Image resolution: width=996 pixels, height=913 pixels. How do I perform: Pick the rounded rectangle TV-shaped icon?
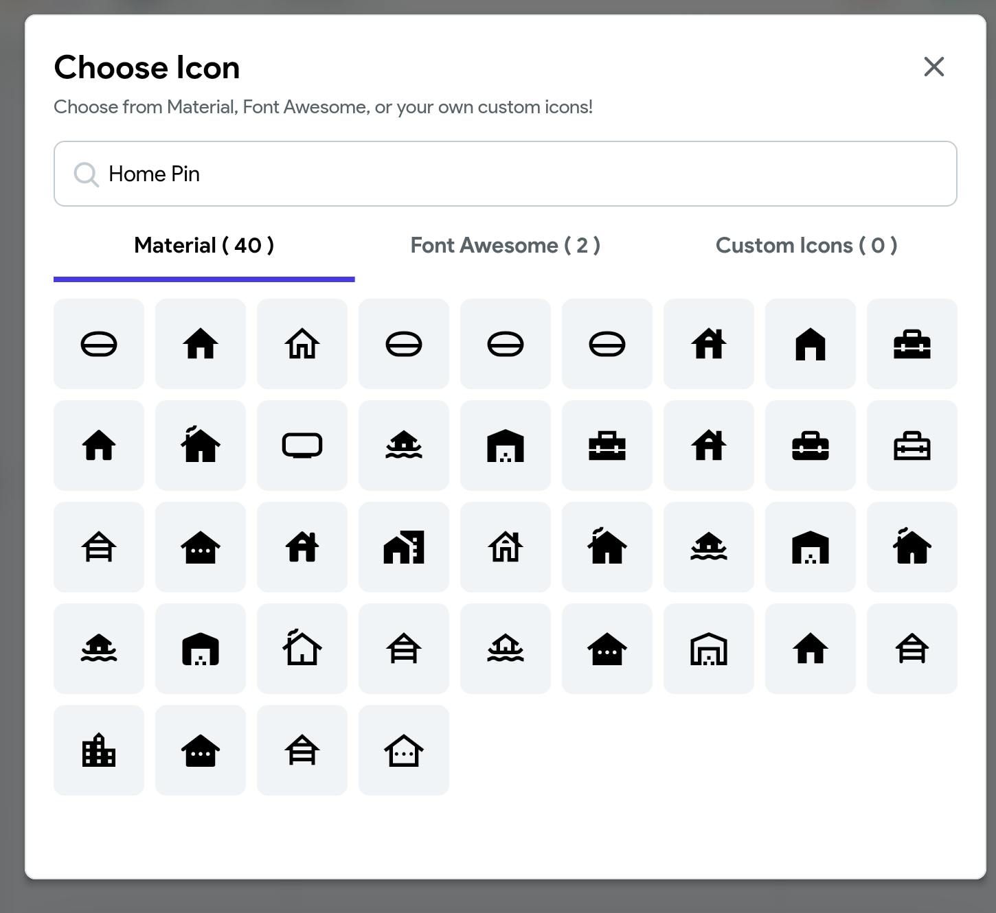pyautogui.click(x=302, y=446)
